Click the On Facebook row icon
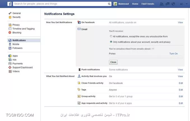The height and width of the screenshot is (121, 190). pyautogui.click(x=79, y=22)
